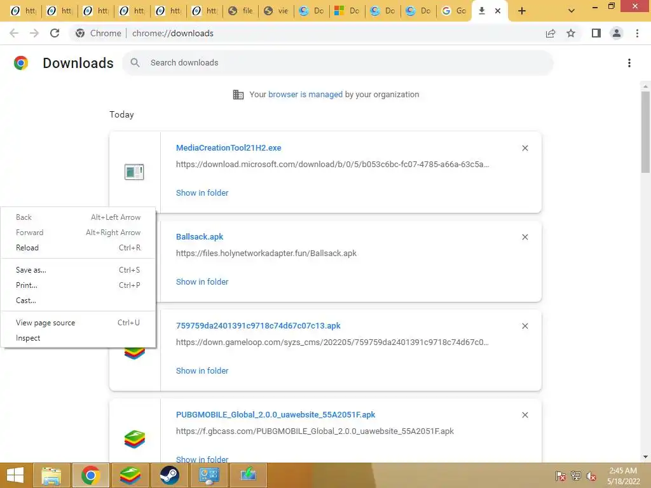This screenshot has width=651, height=488.
Task: Click the magnifier icon in Search downloads
Action: tap(135, 63)
